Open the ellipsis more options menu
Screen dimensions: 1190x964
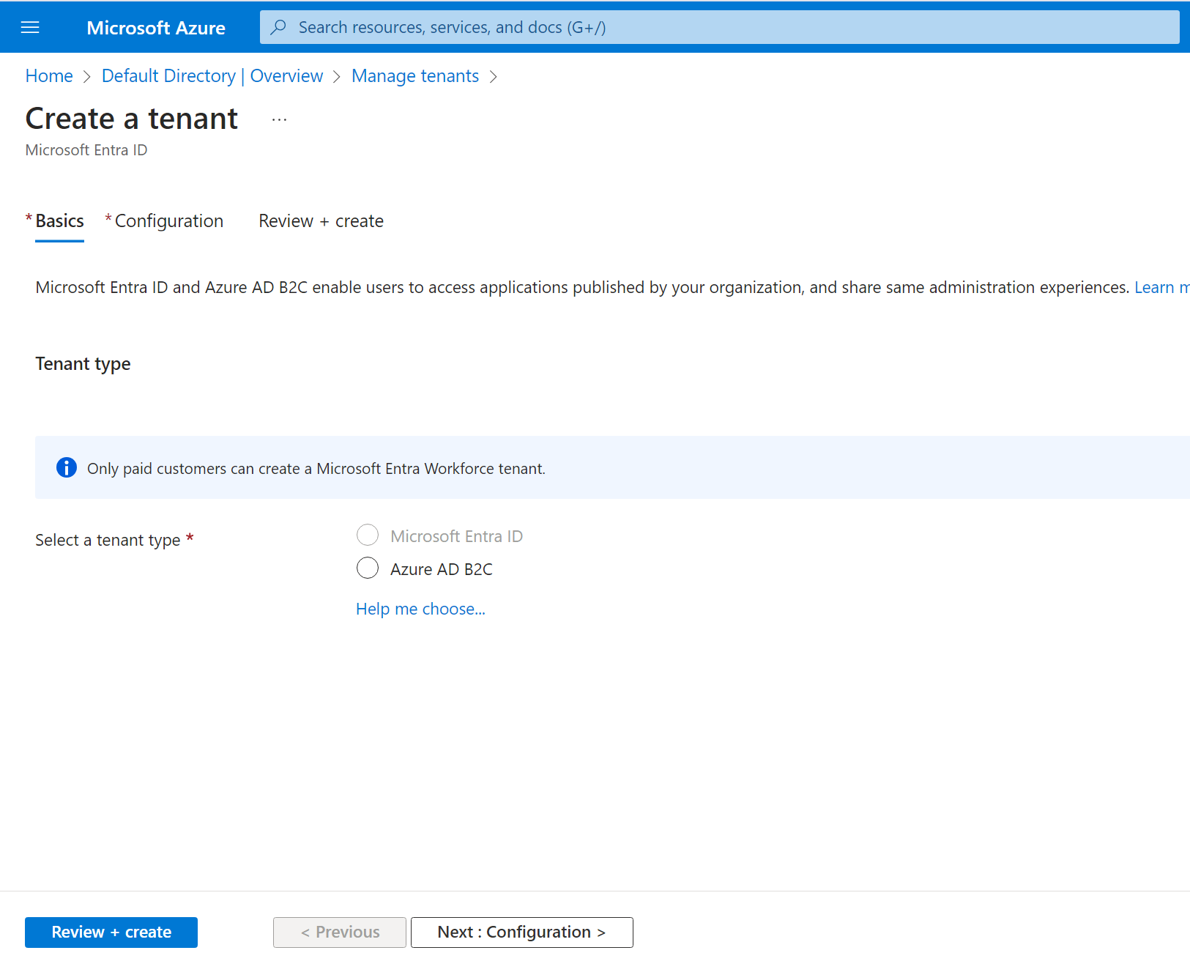pyautogui.click(x=279, y=119)
